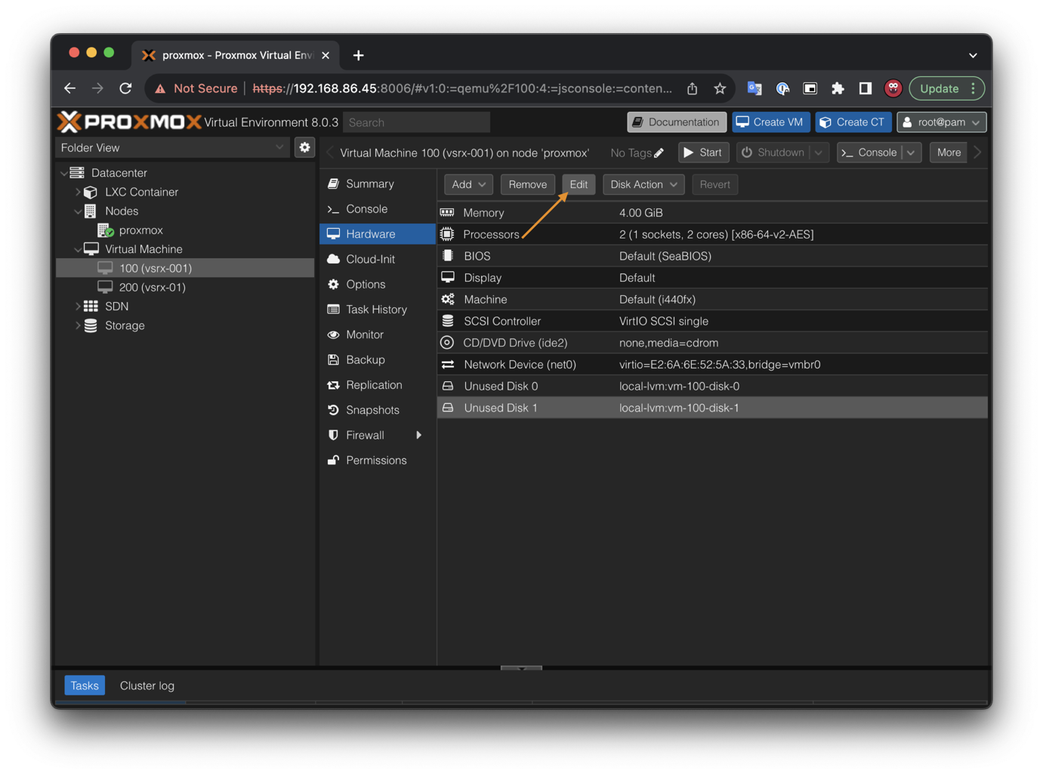The height and width of the screenshot is (777, 1043).
Task: Bookmark page with the star icon
Action: click(x=720, y=88)
